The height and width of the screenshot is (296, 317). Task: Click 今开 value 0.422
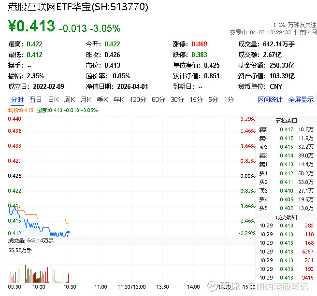[112, 44]
